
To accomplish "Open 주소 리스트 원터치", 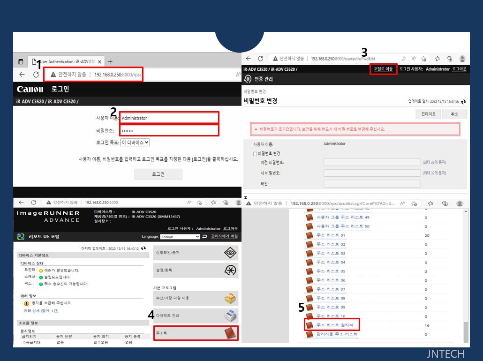I will (335, 325).
